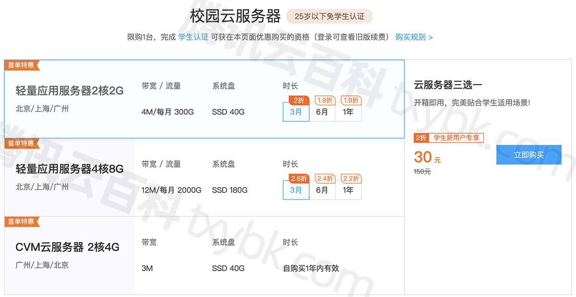Screen dimensions: 576x297
Task: Click 广州/上海/北京 under the CVM plan
Action: (42, 265)
